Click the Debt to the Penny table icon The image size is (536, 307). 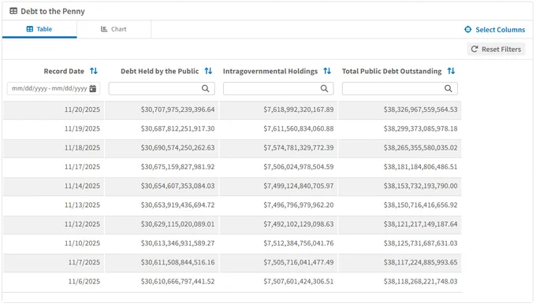pyautogui.click(x=13, y=11)
